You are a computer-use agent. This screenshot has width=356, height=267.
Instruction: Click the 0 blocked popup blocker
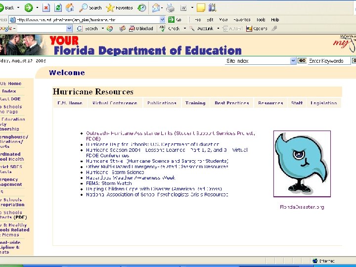141,29
